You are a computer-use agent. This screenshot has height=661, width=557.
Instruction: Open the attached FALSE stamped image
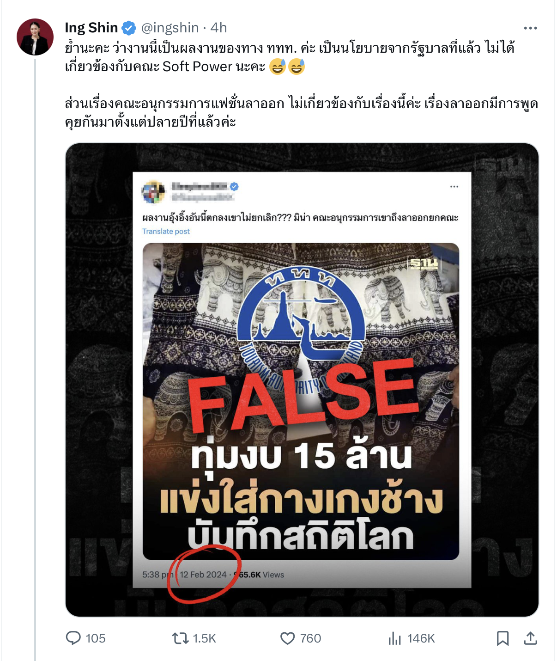(302, 380)
